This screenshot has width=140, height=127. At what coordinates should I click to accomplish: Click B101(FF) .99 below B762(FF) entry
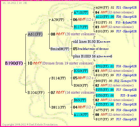(105, 75)
